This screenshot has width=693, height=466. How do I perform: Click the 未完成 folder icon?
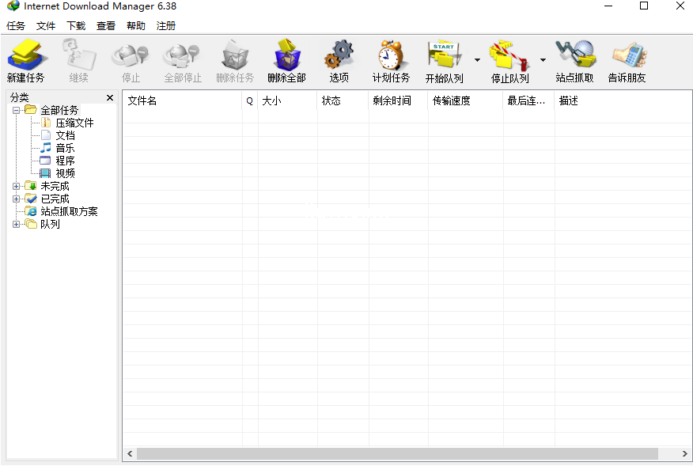coord(31,185)
